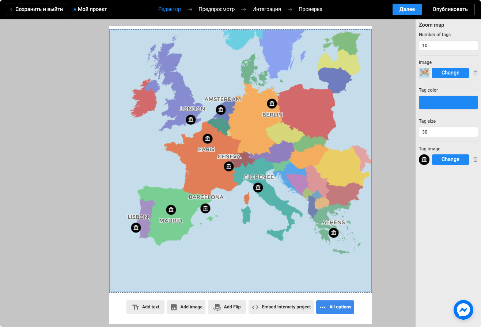This screenshot has height=327, width=481.
Task: Click the London museum tag icon
Action: (190, 120)
